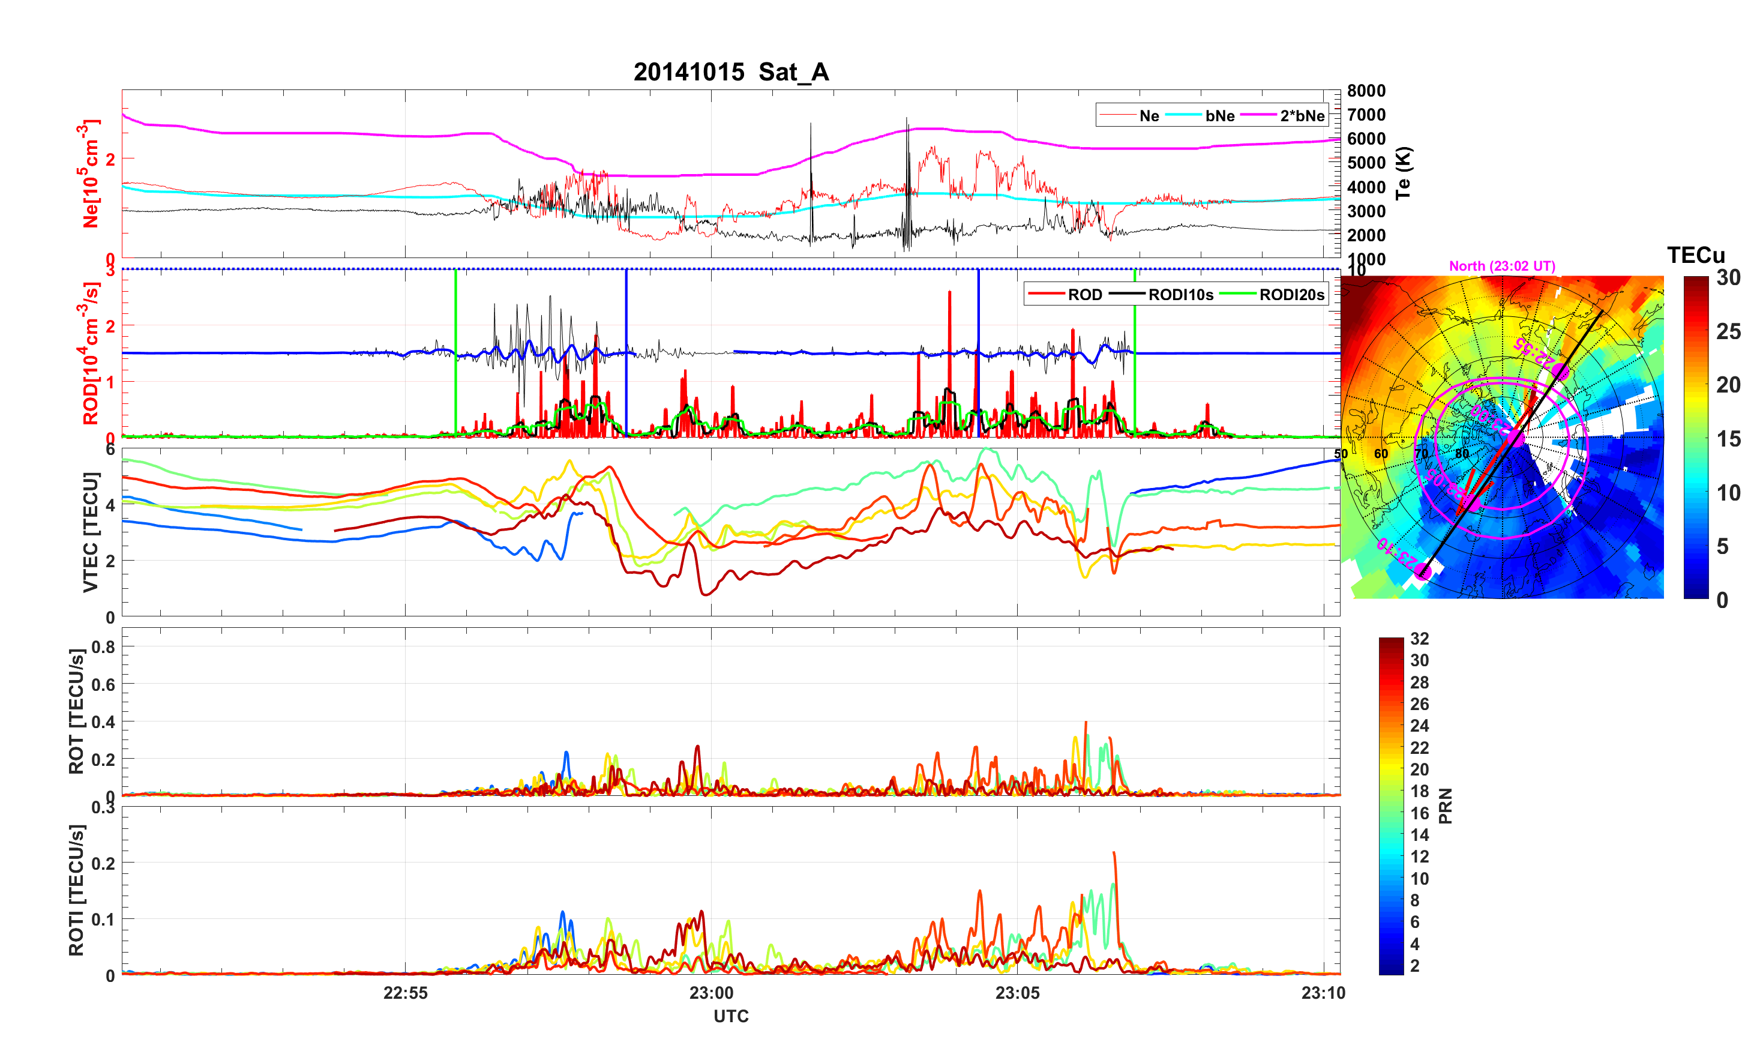Click the figure title 20141015 Sat_A
The height and width of the screenshot is (1054, 1742).
click(x=731, y=72)
